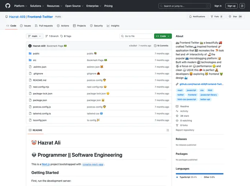Switch to the Projects tab
The width and height of the screenshot is (250, 186).
[80, 26]
